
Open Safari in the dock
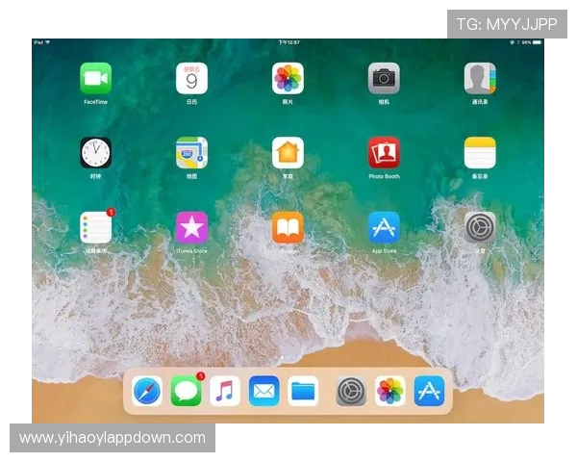[x=147, y=391]
